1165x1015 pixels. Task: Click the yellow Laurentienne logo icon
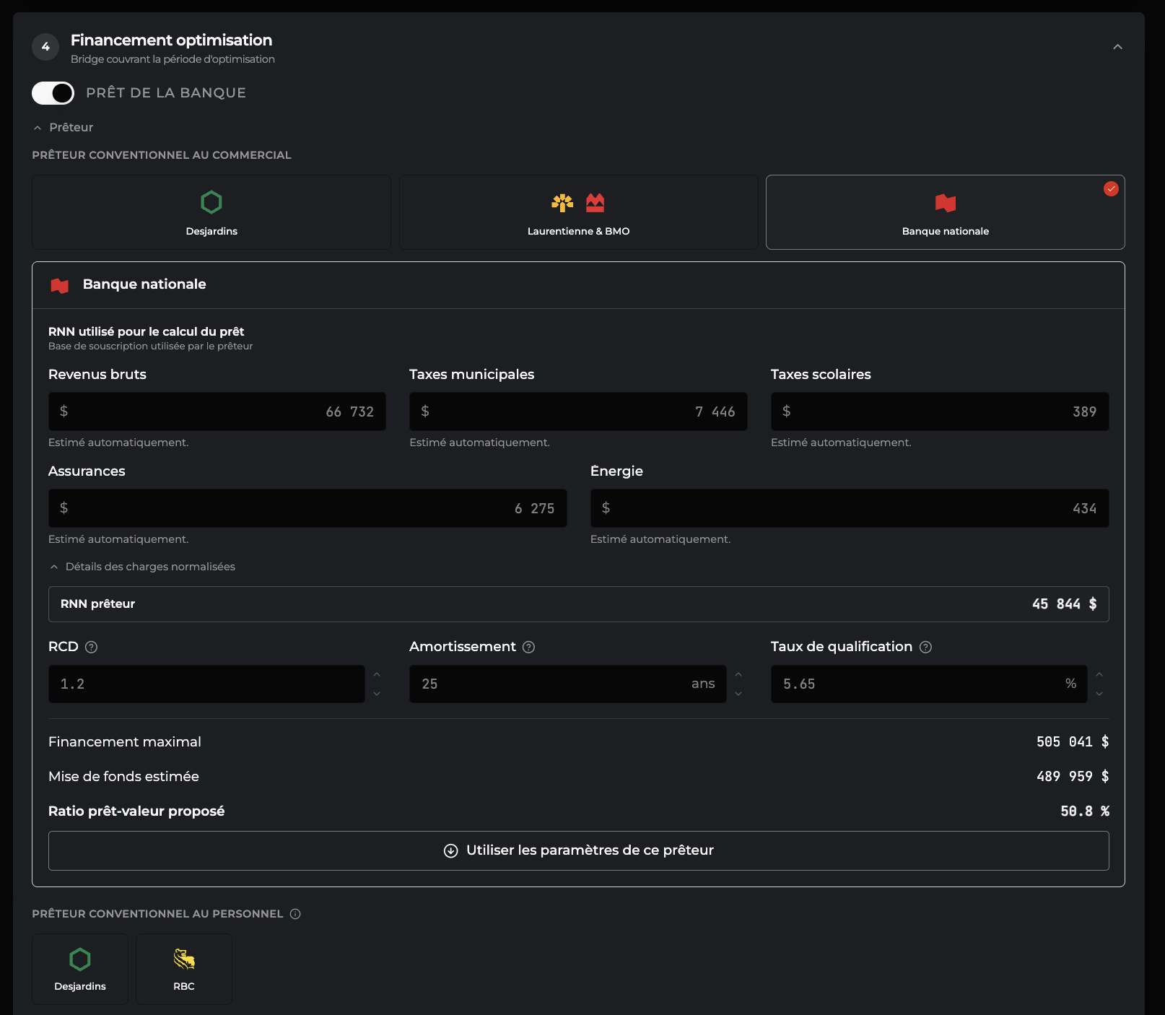(x=562, y=203)
